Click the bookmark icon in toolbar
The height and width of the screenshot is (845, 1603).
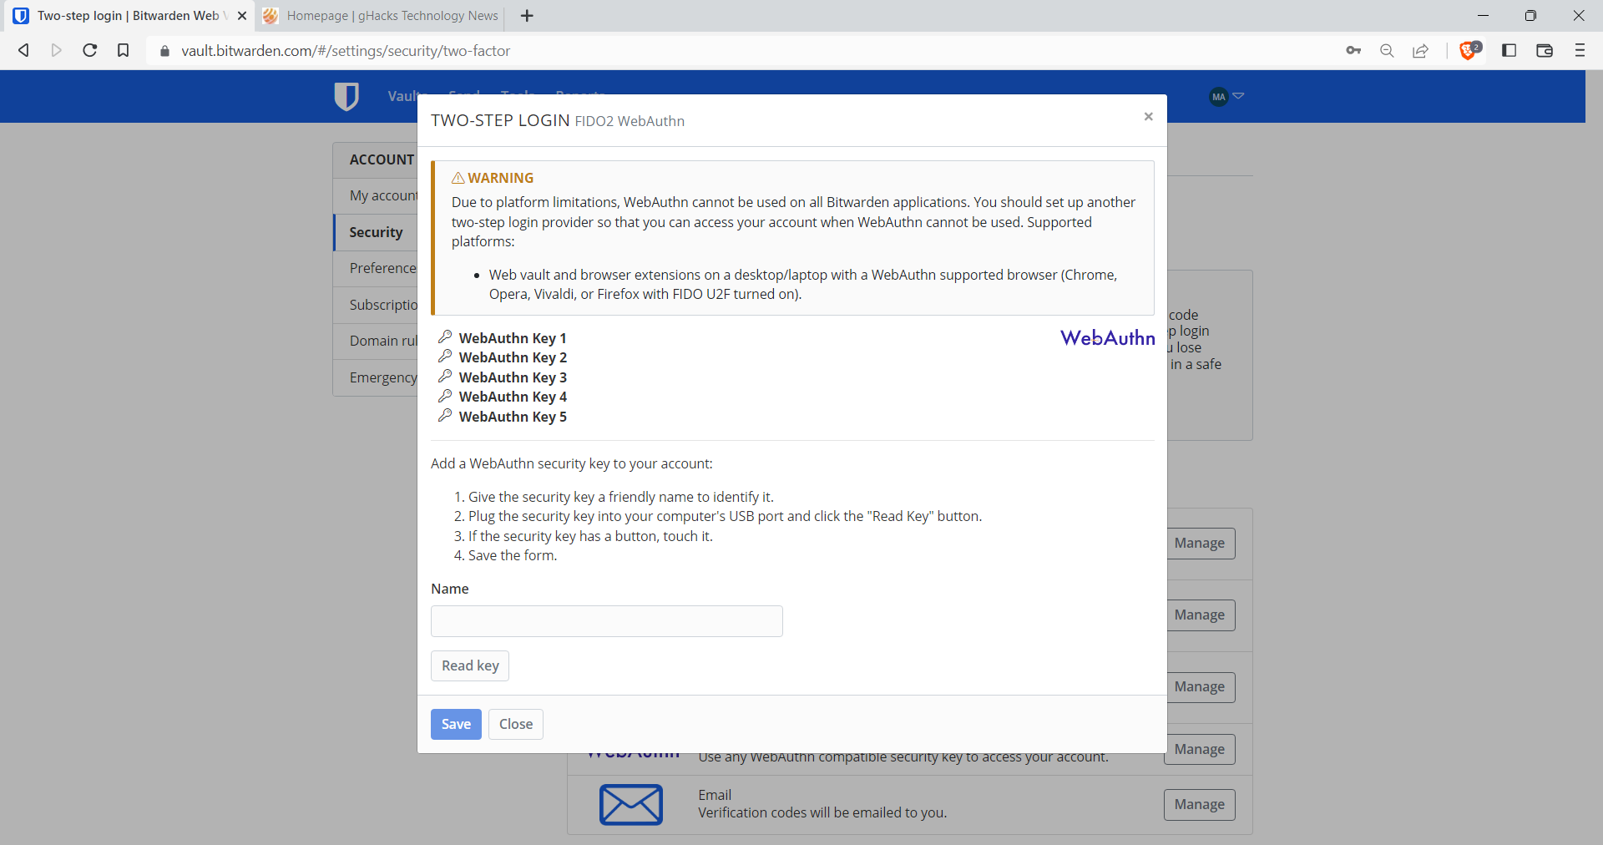coord(124,51)
